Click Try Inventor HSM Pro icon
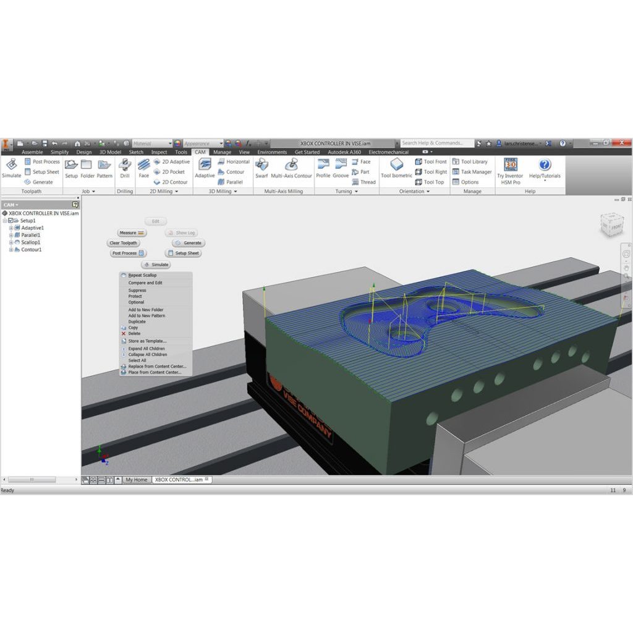 pyautogui.click(x=510, y=171)
